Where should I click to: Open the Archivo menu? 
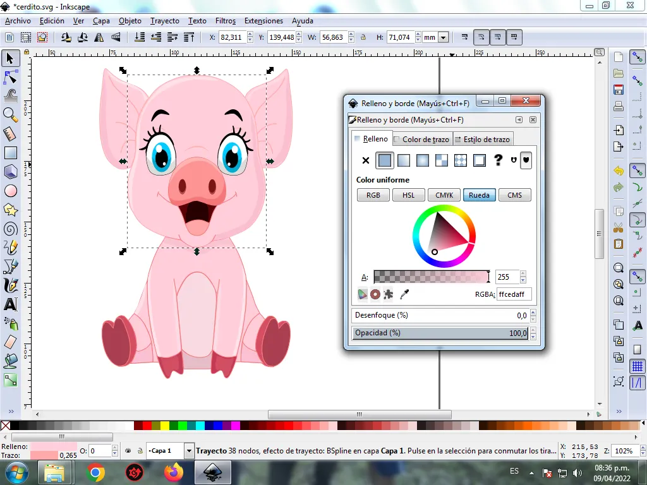[18, 21]
